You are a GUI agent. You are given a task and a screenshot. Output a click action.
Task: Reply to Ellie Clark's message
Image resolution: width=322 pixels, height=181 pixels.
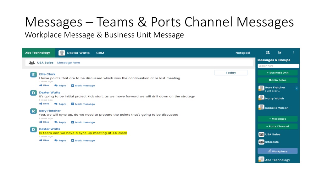pos(60,85)
